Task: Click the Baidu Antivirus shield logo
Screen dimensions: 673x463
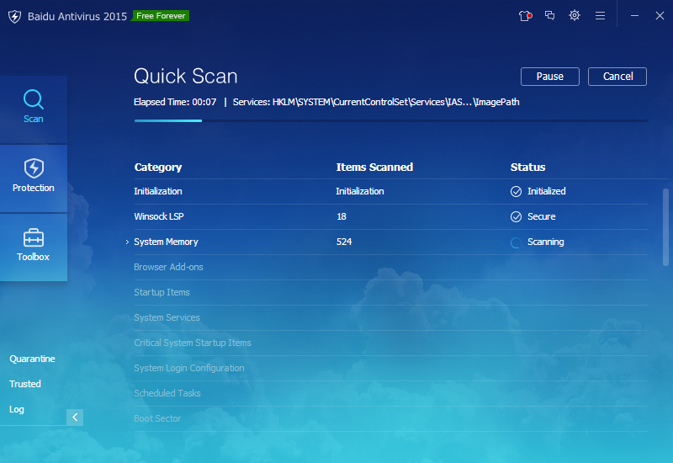Action: pyautogui.click(x=14, y=16)
